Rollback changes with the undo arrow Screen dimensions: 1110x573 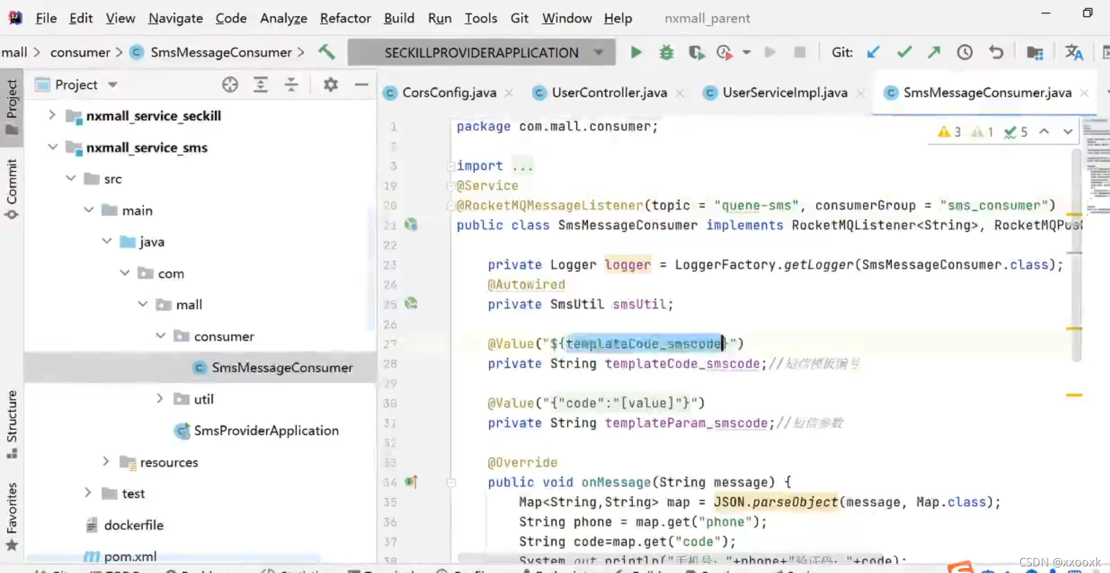point(996,53)
